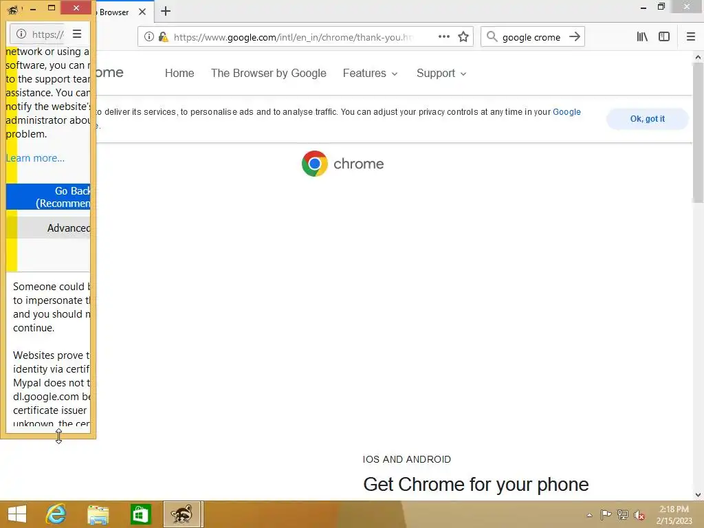Open the small Mypal window hamburger menu
This screenshot has width=704, height=528.
coord(77,34)
